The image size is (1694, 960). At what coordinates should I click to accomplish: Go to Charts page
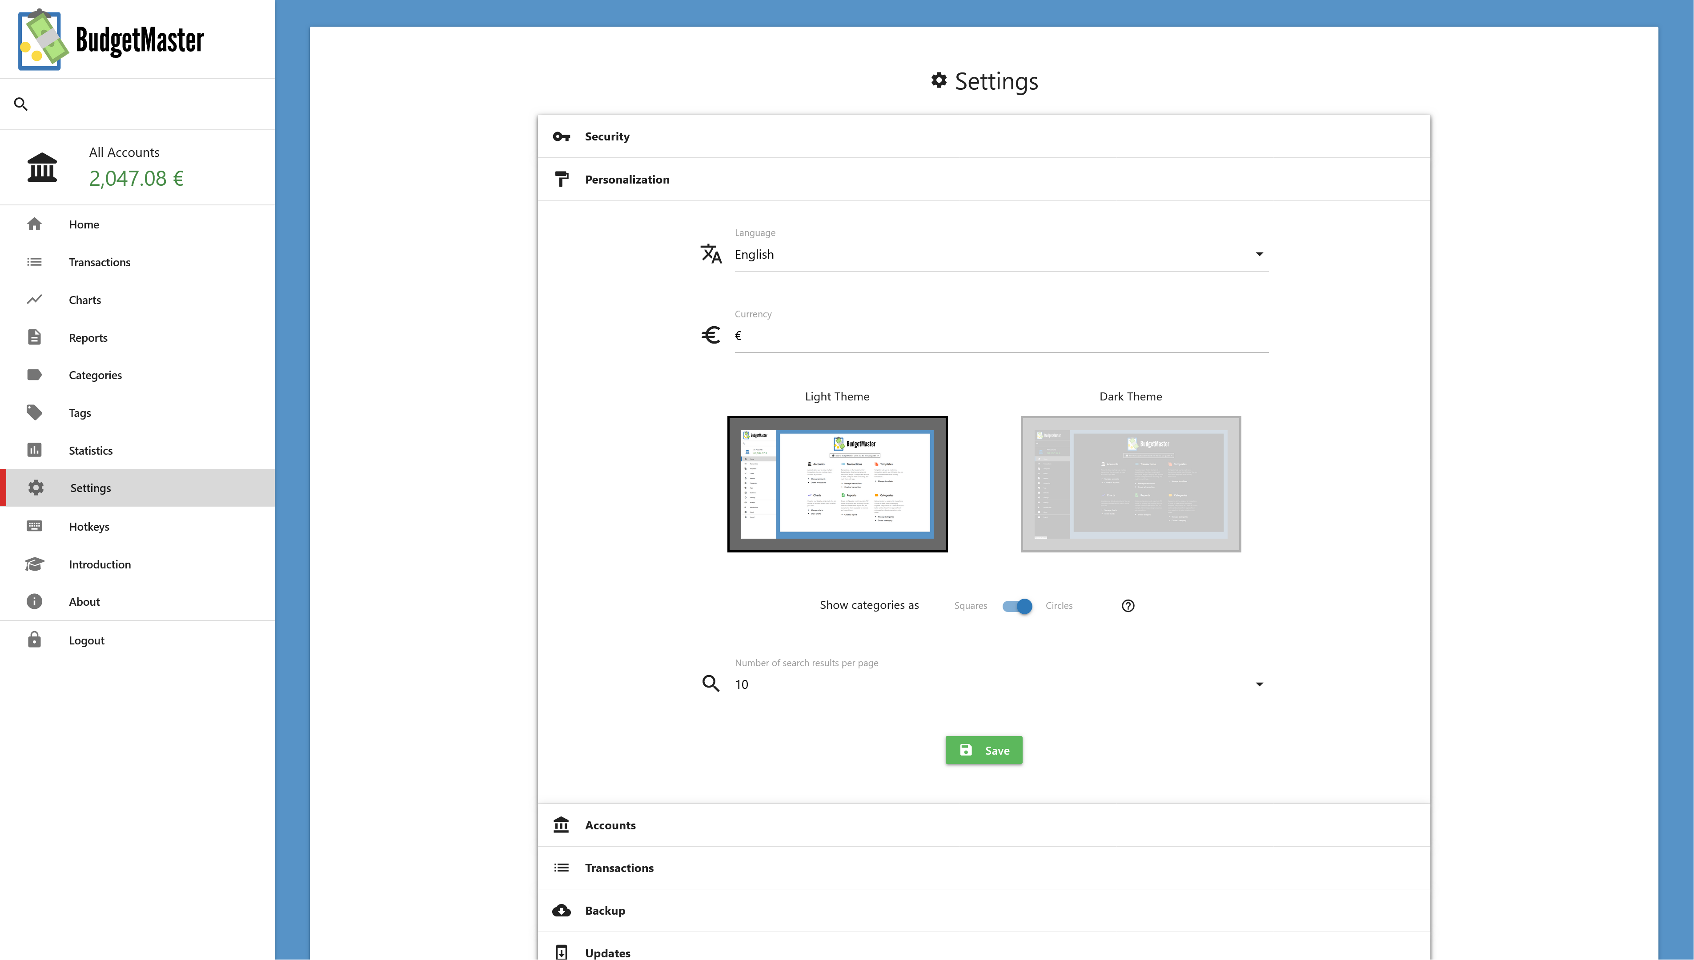coord(137,300)
